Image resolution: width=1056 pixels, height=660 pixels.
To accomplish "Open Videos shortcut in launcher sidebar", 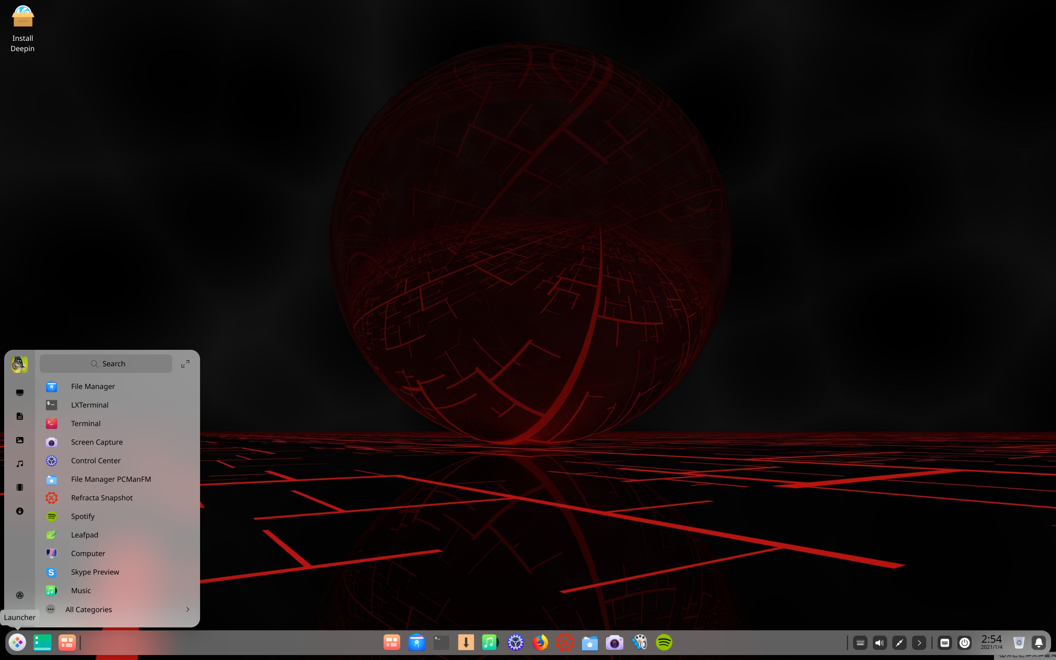I will (x=20, y=487).
